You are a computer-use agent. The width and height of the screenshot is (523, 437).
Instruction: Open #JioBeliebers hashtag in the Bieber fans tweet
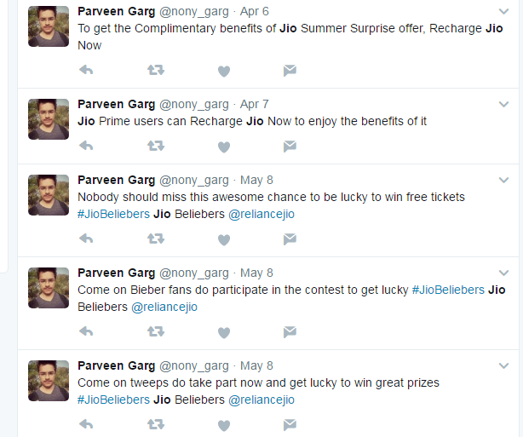pyautogui.click(x=448, y=290)
